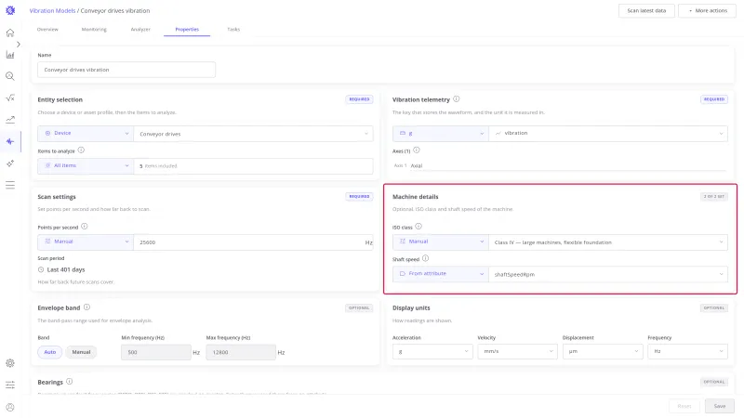This screenshot has height=418, width=744.
Task: Open the square-root calculation icon
Action: [x=10, y=98]
